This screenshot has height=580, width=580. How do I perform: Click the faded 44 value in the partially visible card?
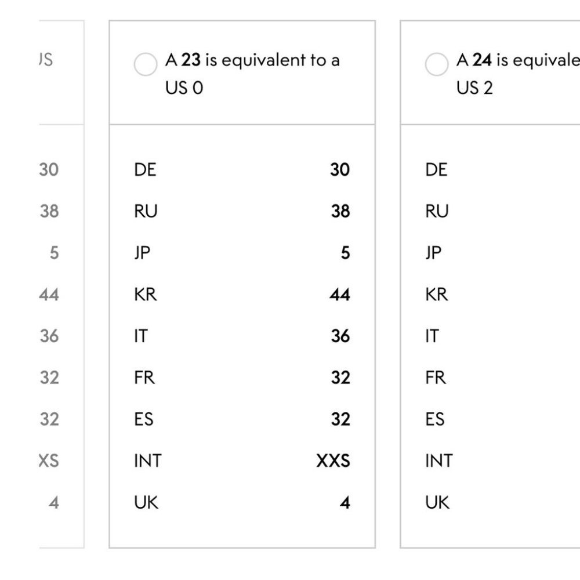pyautogui.click(x=49, y=295)
